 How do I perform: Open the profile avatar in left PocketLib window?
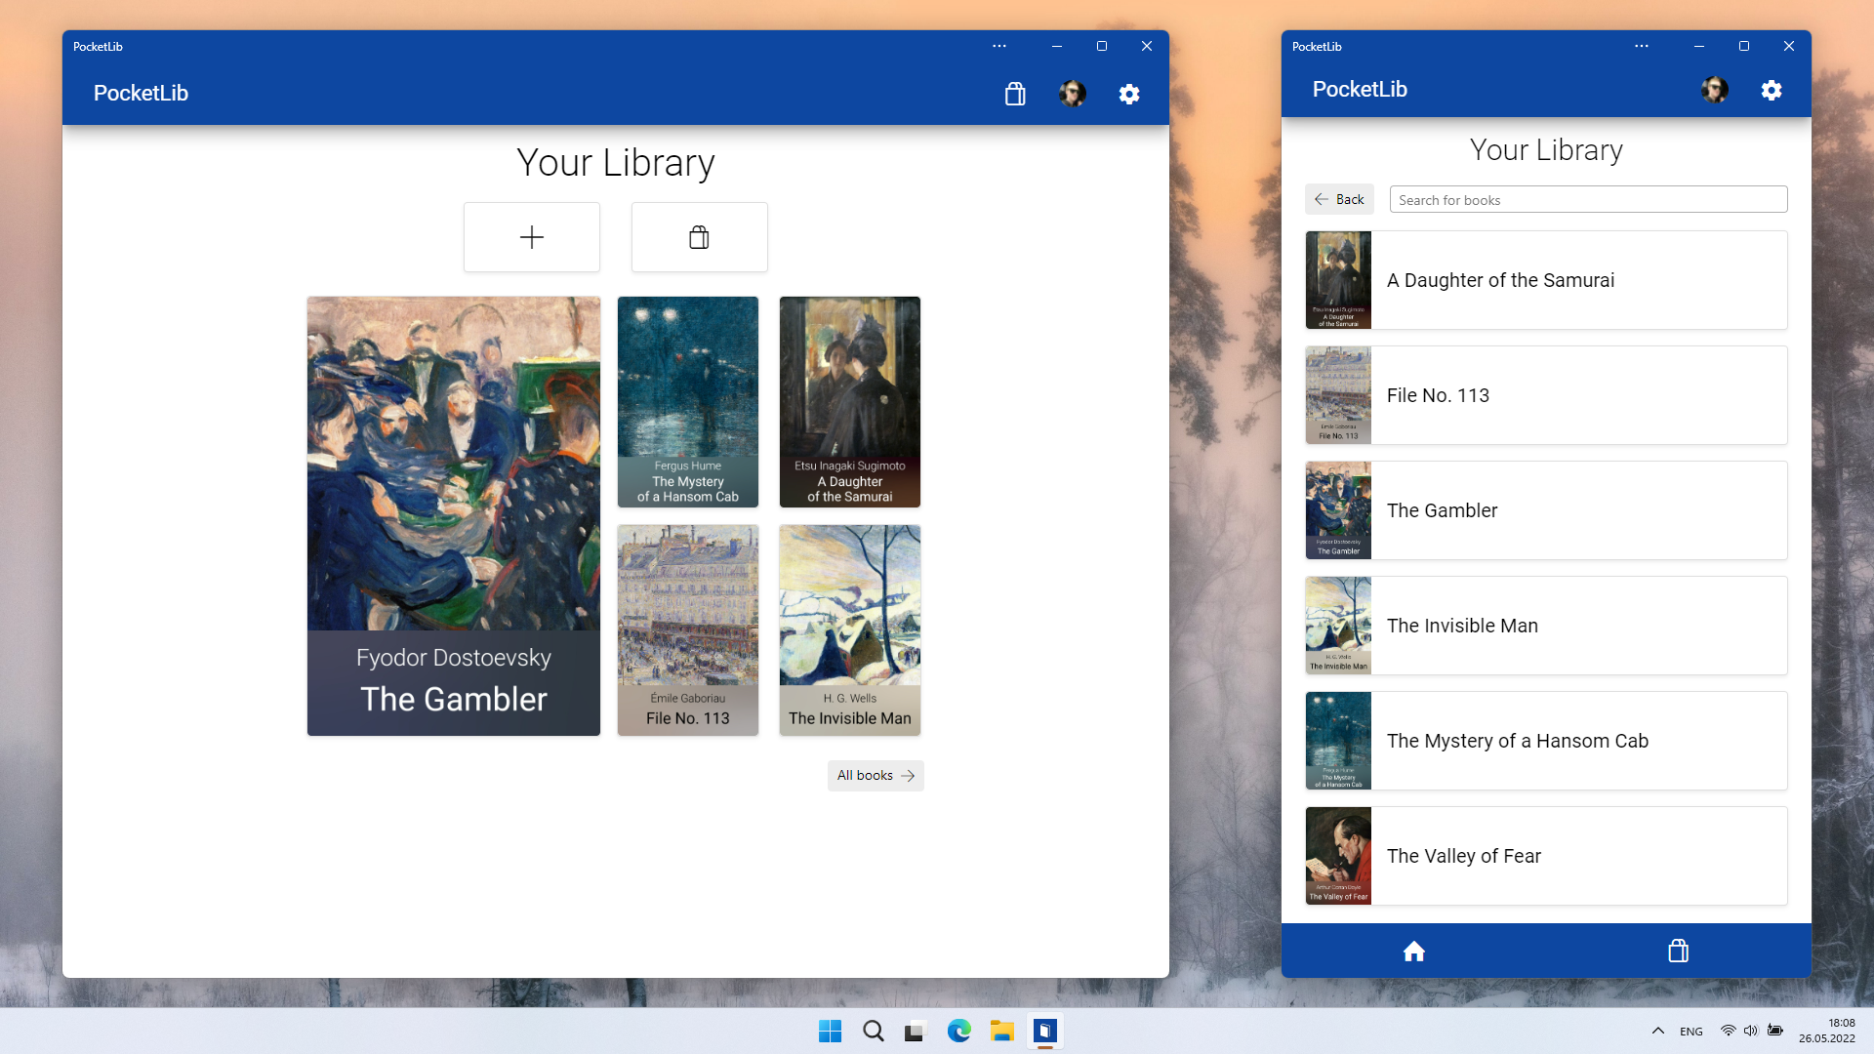pos(1073,94)
